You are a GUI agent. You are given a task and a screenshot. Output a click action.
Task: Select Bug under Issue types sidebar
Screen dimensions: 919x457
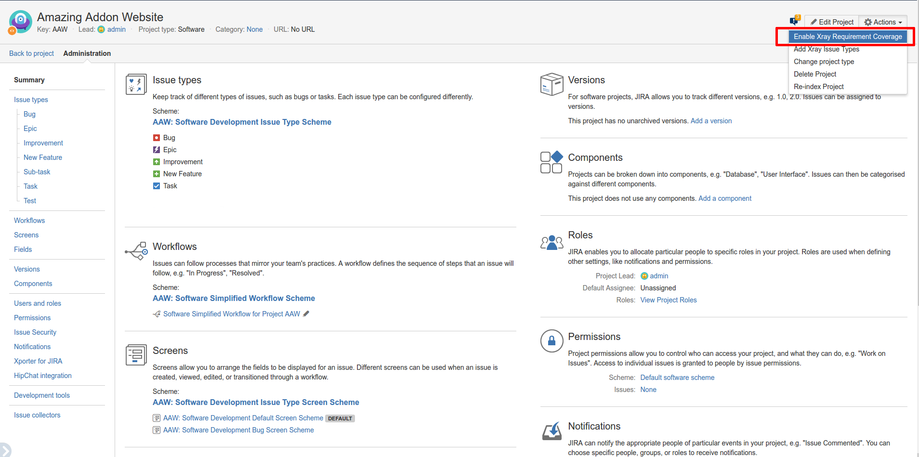(x=29, y=114)
